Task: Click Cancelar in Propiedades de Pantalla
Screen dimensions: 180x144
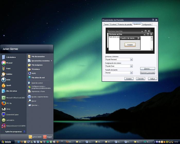Action: (x=140, y=79)
